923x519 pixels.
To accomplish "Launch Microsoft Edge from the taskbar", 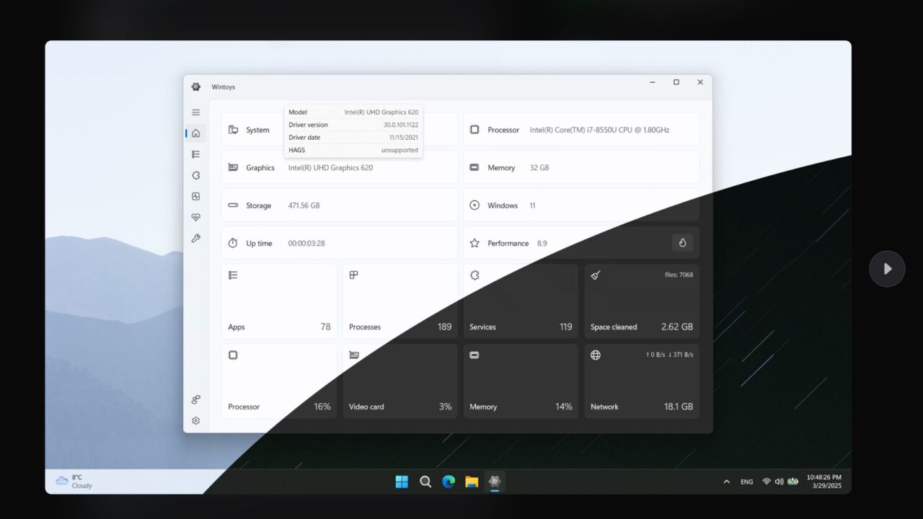I will pos(449,482).
